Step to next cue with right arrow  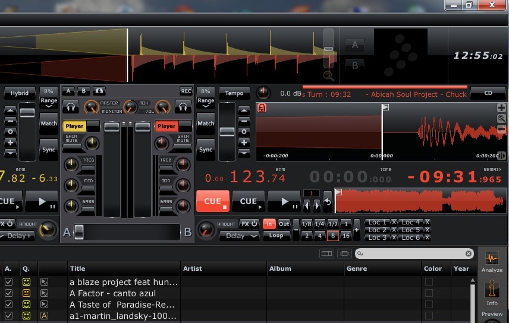point(317,205)
